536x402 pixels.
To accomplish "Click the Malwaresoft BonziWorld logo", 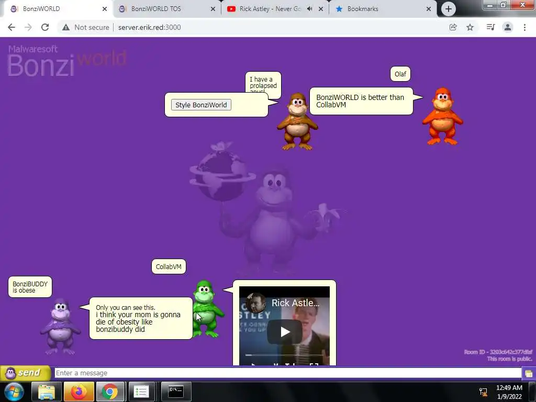I will pos(66,61).
